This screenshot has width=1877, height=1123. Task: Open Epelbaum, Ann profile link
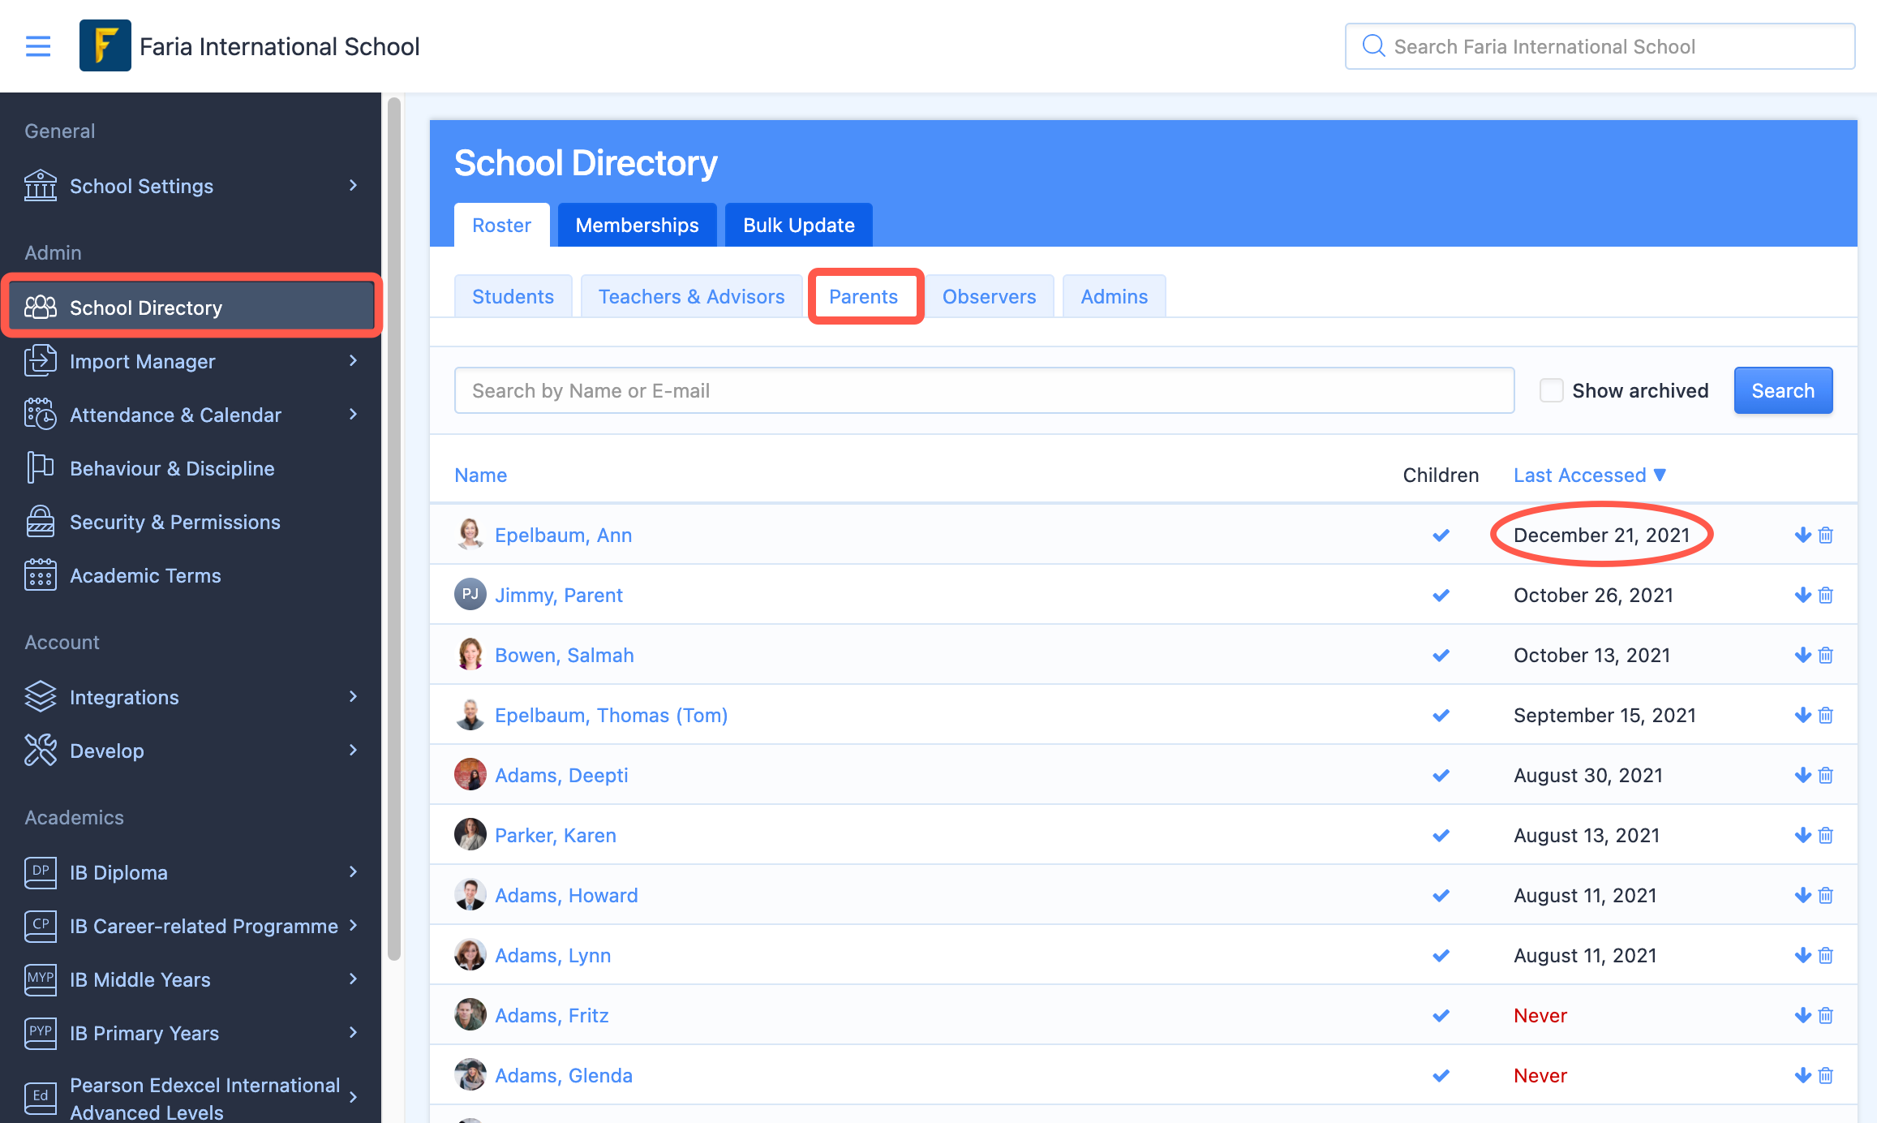click(x=563, y=535)
